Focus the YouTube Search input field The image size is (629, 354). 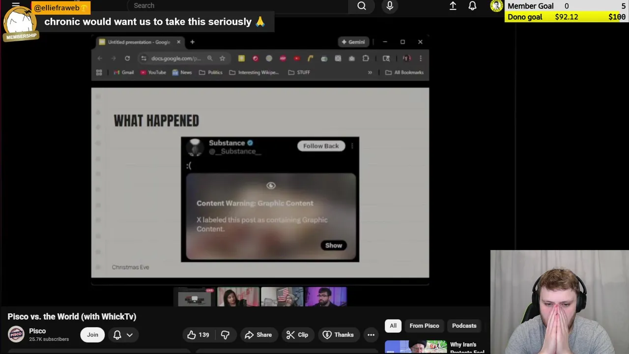238,6
